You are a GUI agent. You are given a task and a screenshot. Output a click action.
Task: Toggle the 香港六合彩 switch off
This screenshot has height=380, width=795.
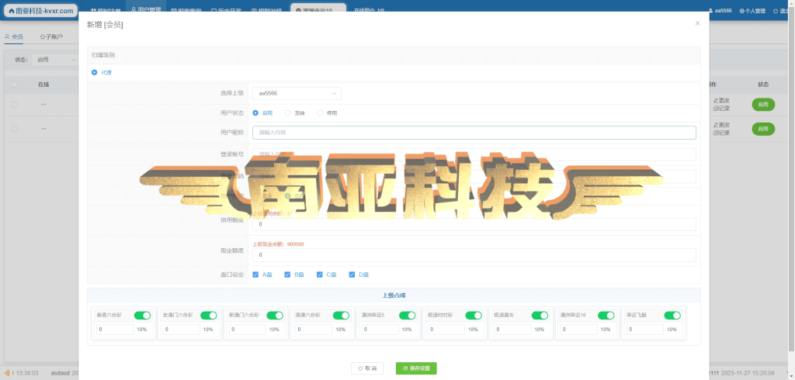143,315
